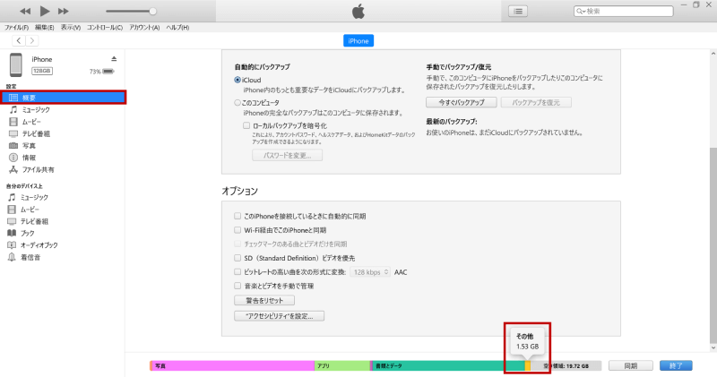This screenshot has height=377, width=717.
Task: Click the vertical scrollbar thumb
Action: click(x=713, y=245)
